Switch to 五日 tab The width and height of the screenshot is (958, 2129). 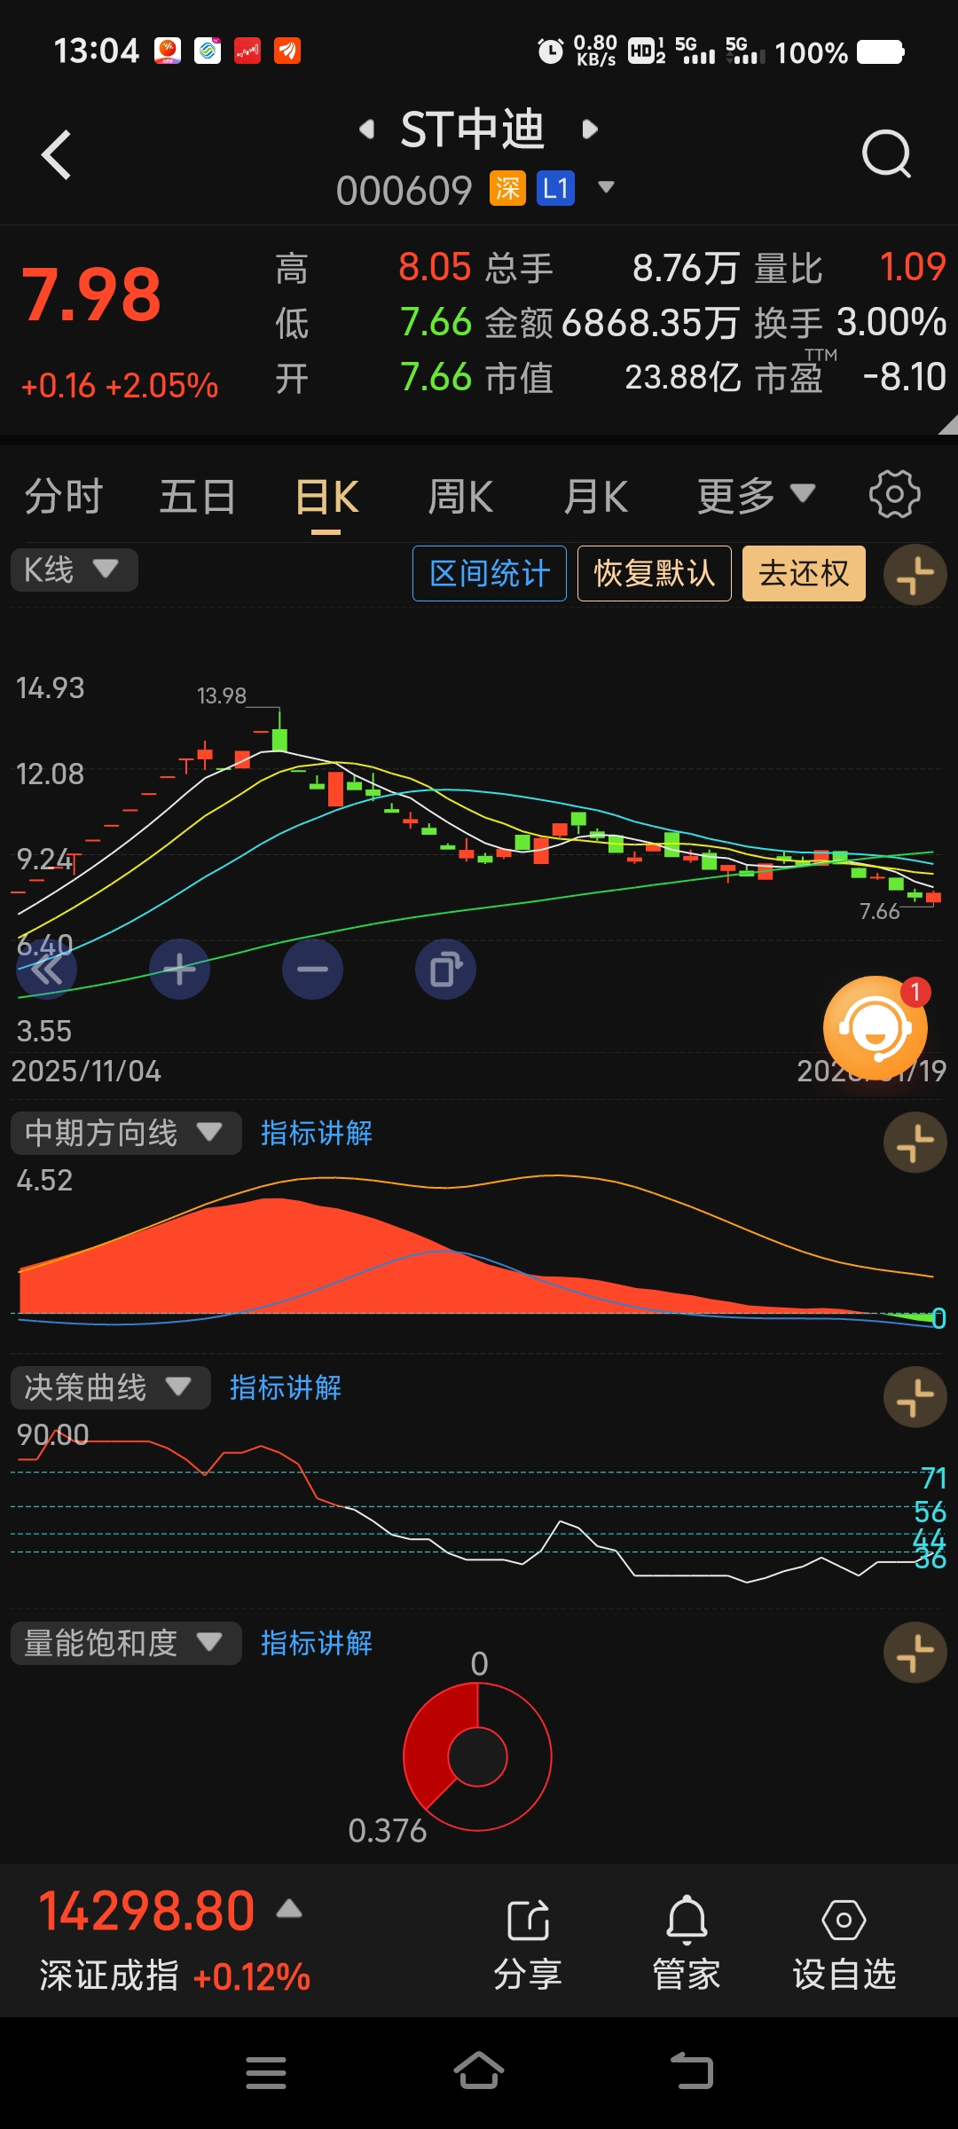point(197,496)
